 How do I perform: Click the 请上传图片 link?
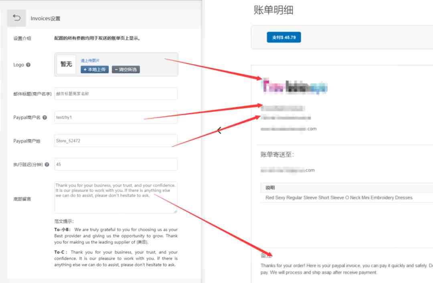pos(90,60)
